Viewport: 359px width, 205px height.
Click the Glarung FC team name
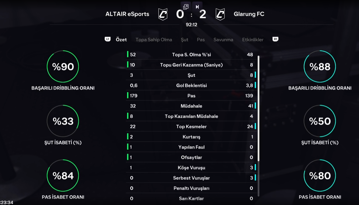(249, 14)
